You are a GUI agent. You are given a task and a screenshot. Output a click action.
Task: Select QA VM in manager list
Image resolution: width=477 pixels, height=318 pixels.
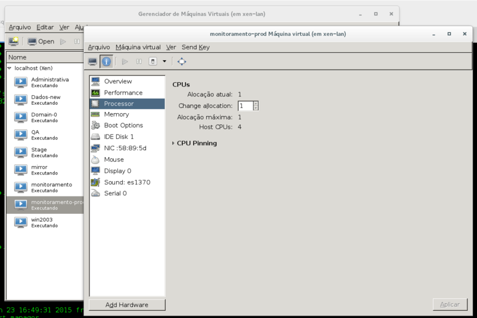pyautogui.click(x=45, y=135)
